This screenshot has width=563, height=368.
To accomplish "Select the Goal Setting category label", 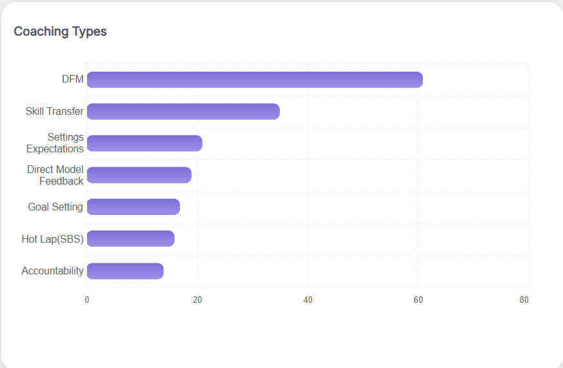I will [55, 207].
